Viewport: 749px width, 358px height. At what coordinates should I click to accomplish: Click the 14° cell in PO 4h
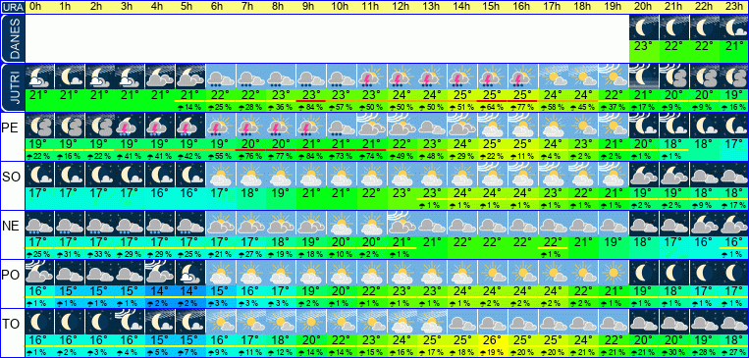point(160,291)
